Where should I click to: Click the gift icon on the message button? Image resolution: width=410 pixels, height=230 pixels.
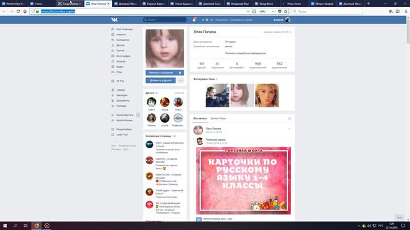(x=180, y=73)
